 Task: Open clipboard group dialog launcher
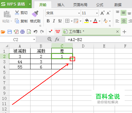[x=40, y=26]
